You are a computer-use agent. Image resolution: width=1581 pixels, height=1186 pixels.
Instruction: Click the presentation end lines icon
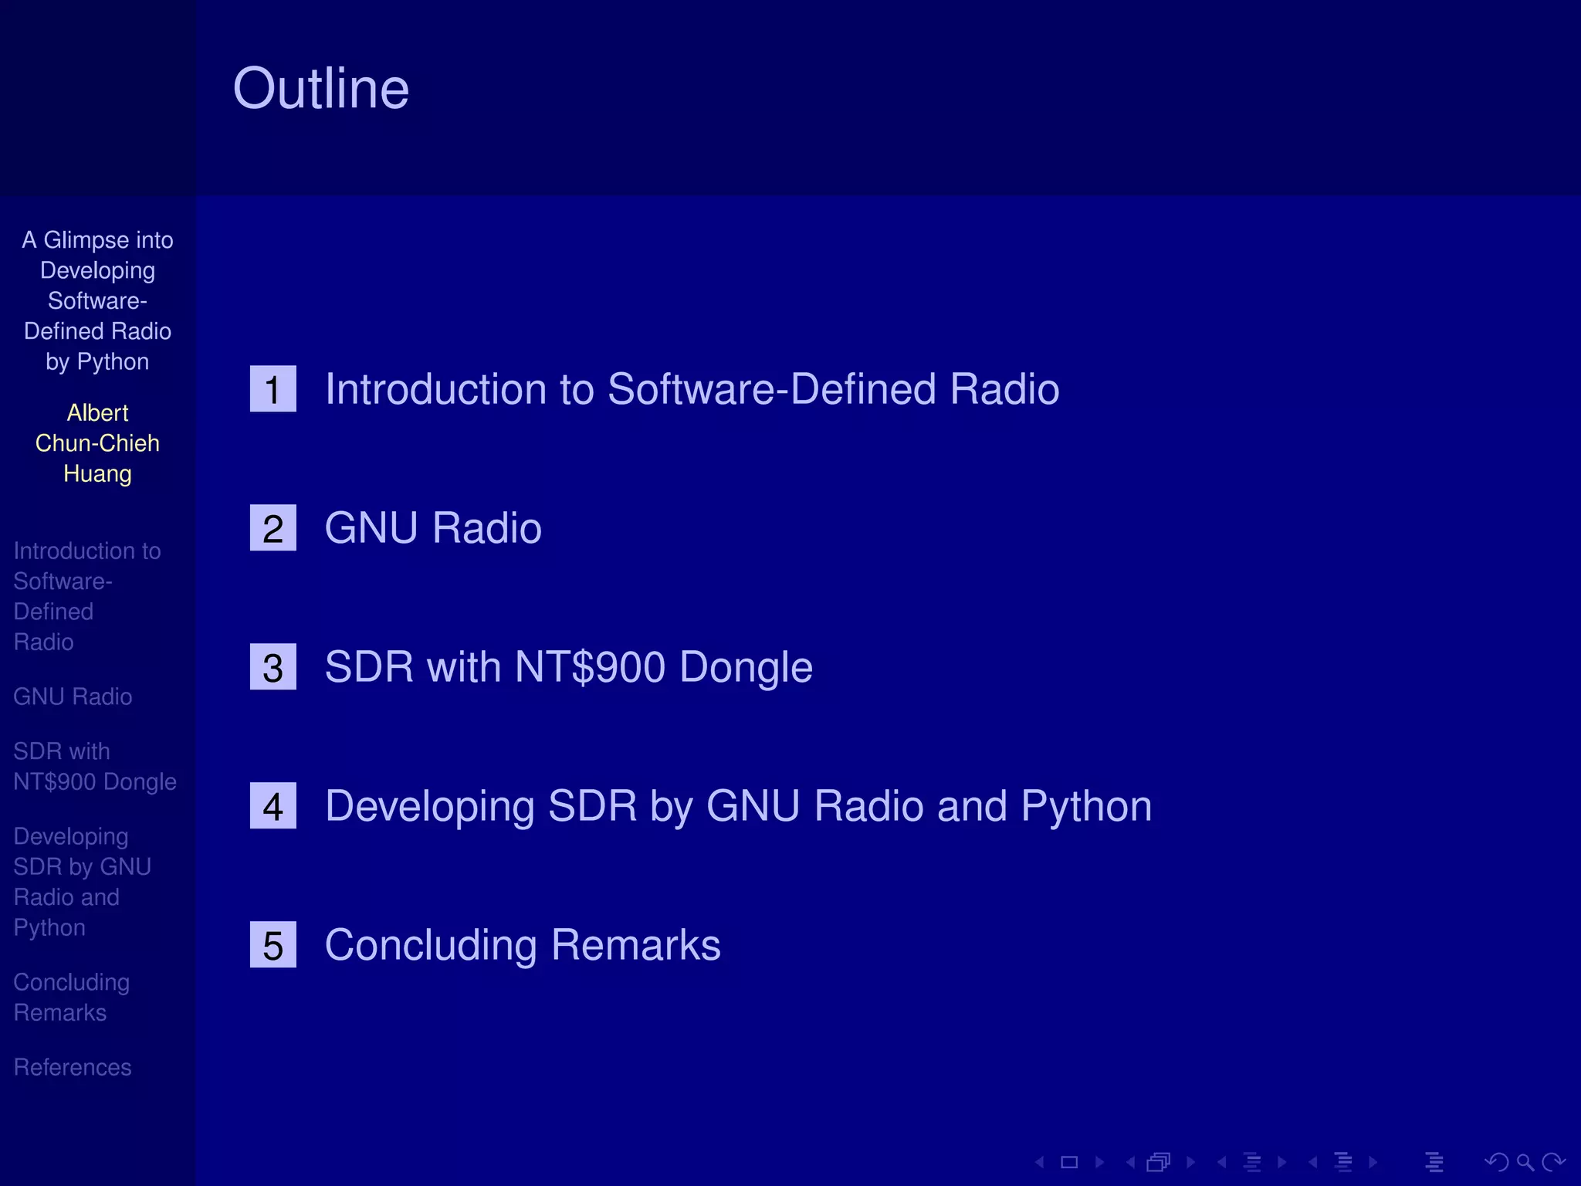[x=1434, y=1162]
